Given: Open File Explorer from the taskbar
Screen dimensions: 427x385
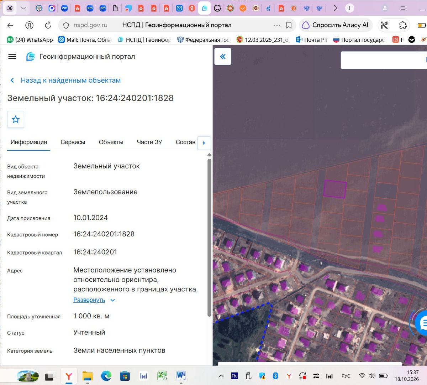Looking at the screenshot, I should coord(88,375).
